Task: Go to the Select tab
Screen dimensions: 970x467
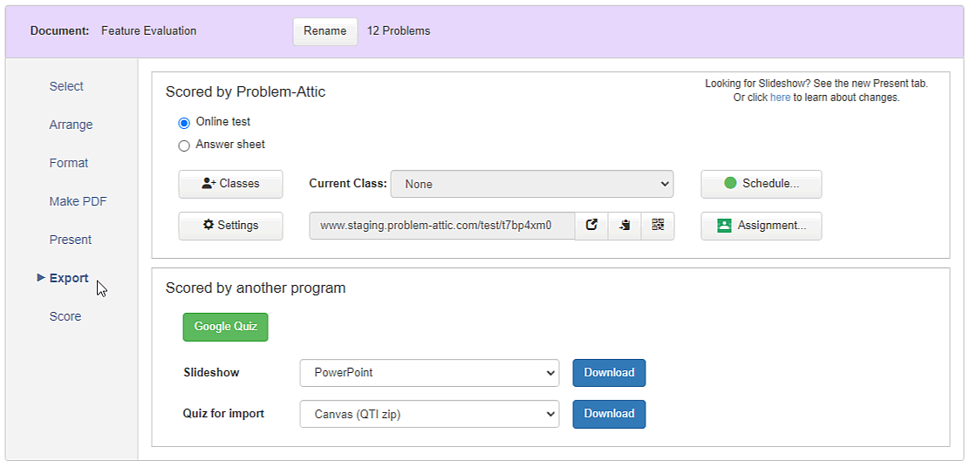Action: [x=67, y=86]
